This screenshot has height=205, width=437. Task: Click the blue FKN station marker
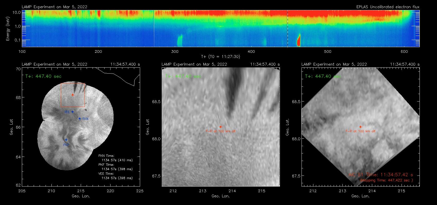[x=80, y=119]
